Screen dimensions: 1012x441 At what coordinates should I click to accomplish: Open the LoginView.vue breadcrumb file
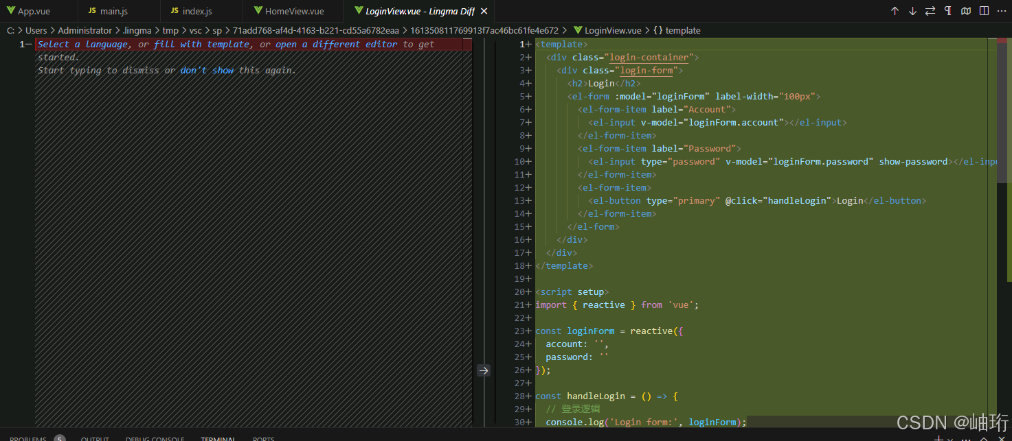coord(607,30)
